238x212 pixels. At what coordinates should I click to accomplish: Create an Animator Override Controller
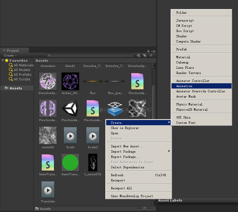point(202,91)
